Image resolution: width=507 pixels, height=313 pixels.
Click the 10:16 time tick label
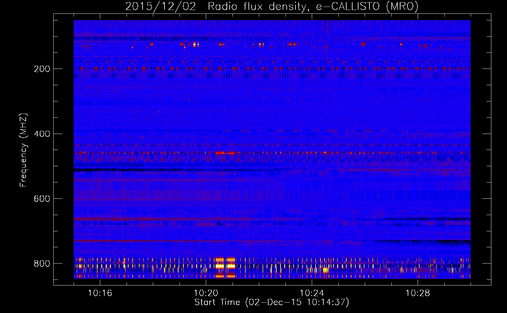pyautogui.click(x=100, y=293)
